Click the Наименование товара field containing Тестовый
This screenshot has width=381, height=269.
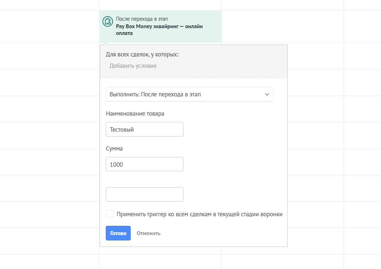(x=145, y=130)
